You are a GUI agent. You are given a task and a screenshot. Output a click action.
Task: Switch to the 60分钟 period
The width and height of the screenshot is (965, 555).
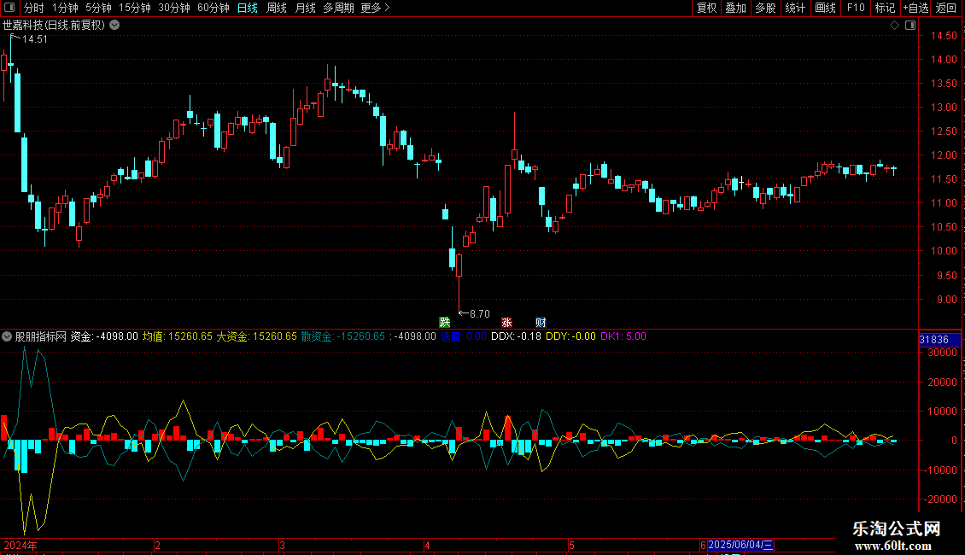click(213, 8)
